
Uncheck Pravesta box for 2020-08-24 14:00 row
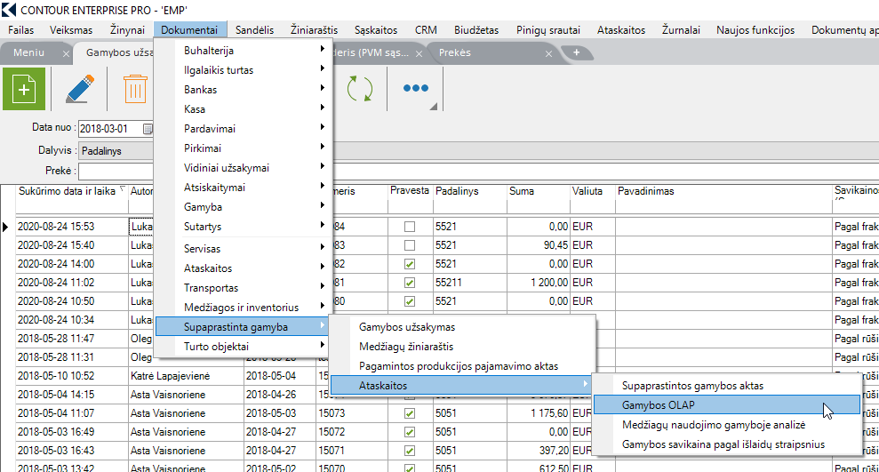click(x=409, y=264)
